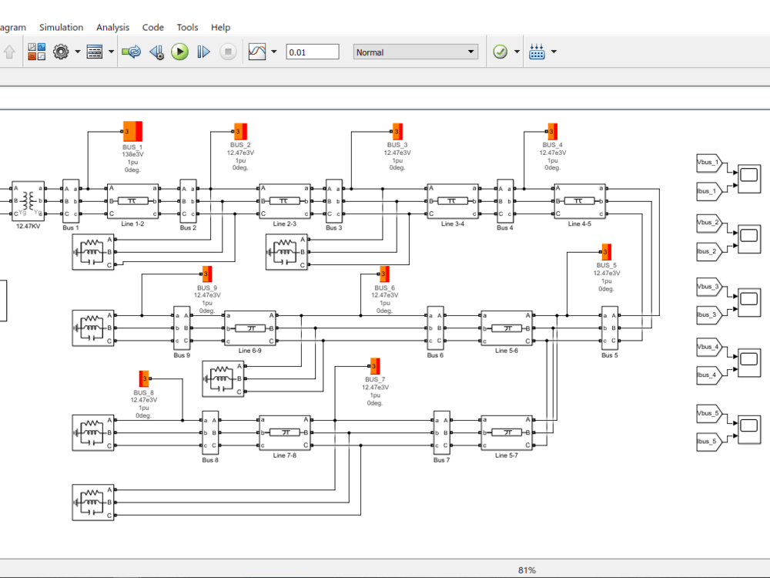Click the Library Browser icon
Image resolution: width=770 pixels, height=578 pixels.
coord(36,52)
